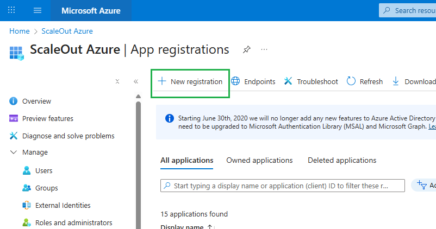Click the sidebar scrollbar up arrow

click(138, 96)
